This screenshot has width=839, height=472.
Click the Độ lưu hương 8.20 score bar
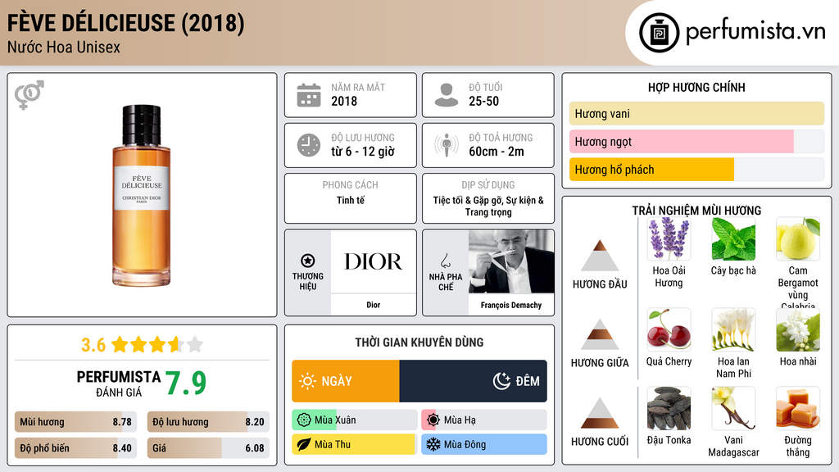[208, 422]
